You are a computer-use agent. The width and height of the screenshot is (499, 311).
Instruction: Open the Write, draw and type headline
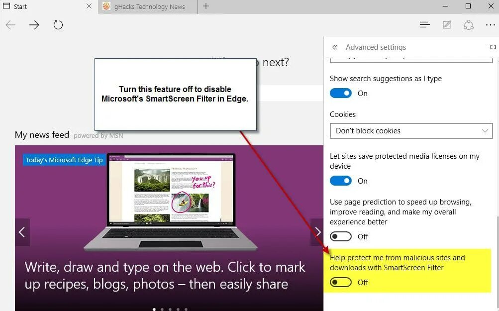165,275
